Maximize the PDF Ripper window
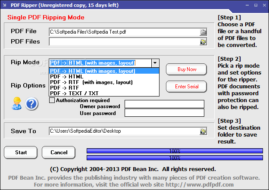This screenshot has height=190, width=269. point(256,5)
